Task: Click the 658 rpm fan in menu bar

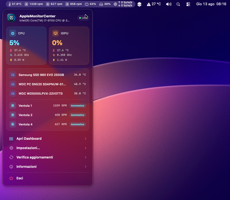Action: [74, 4]
